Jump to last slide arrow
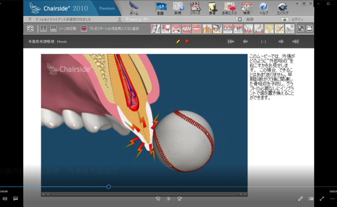 click(x=296, y=41)
